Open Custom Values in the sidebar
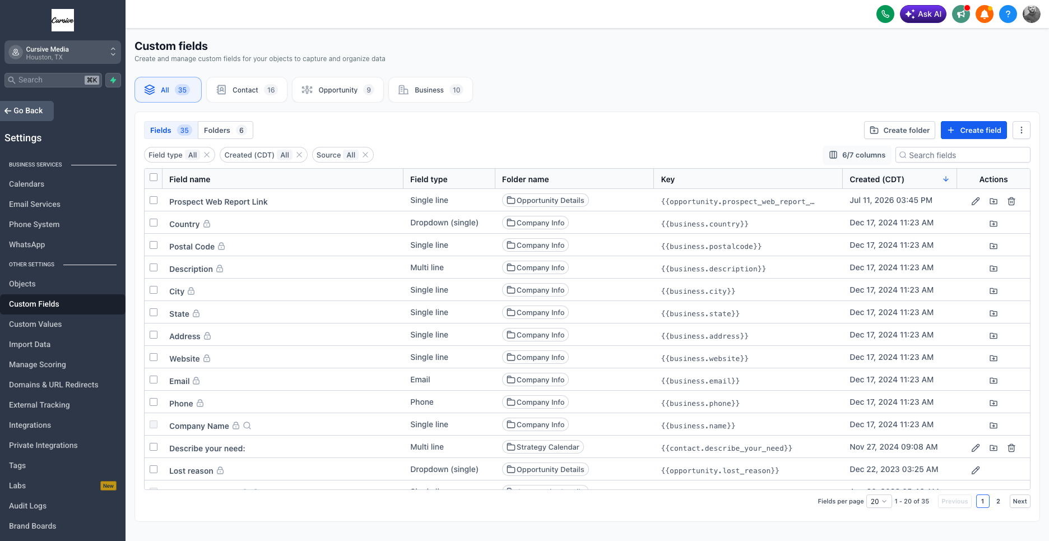 click(35, 324)
